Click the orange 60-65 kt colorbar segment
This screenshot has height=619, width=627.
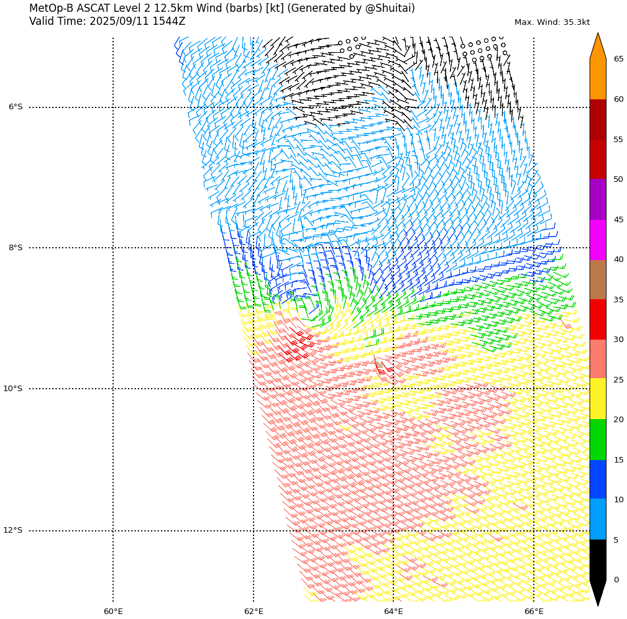(x=598, y=79)
